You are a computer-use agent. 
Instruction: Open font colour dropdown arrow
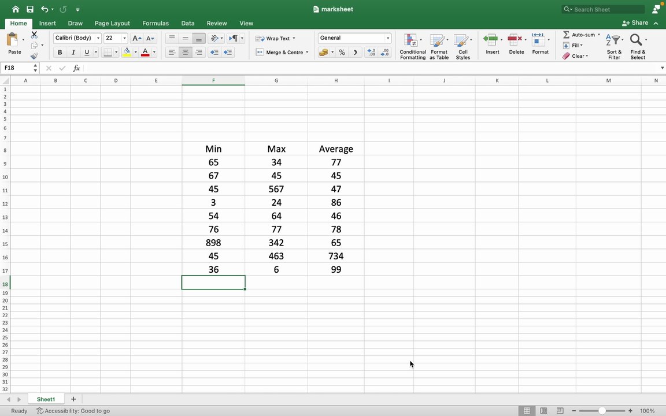point(154,52)
